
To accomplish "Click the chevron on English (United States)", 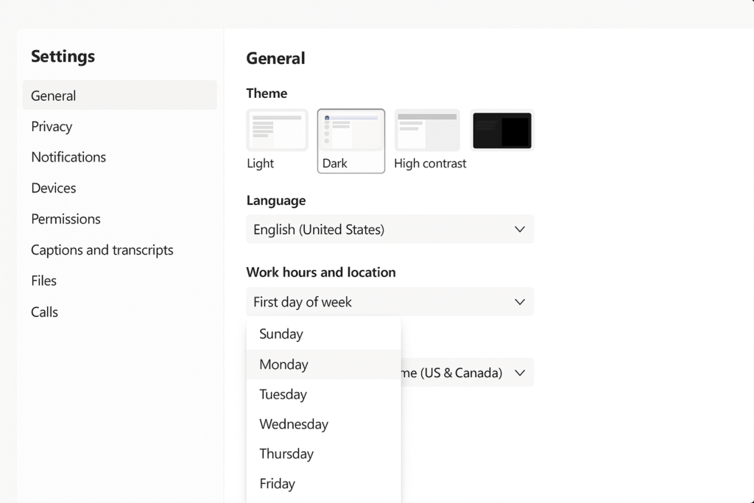I will (x=519, y=229).
